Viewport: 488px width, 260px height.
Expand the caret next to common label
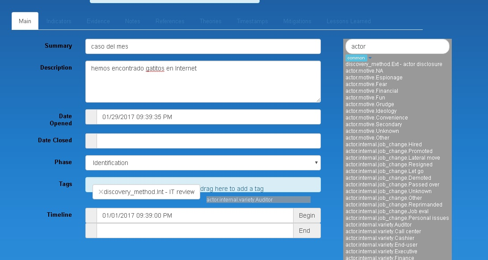pos(370,58)
